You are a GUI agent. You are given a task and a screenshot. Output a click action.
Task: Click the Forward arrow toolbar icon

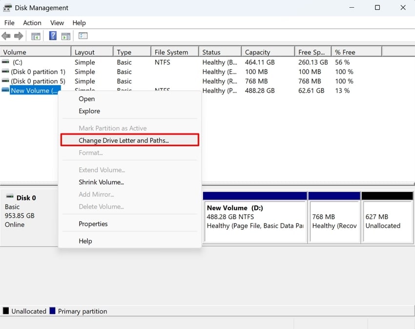point(19,36)
